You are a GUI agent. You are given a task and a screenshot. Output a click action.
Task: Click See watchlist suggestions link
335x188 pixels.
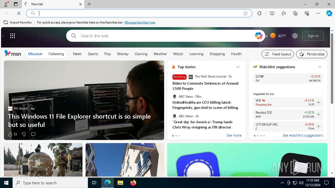click(303, 135)
